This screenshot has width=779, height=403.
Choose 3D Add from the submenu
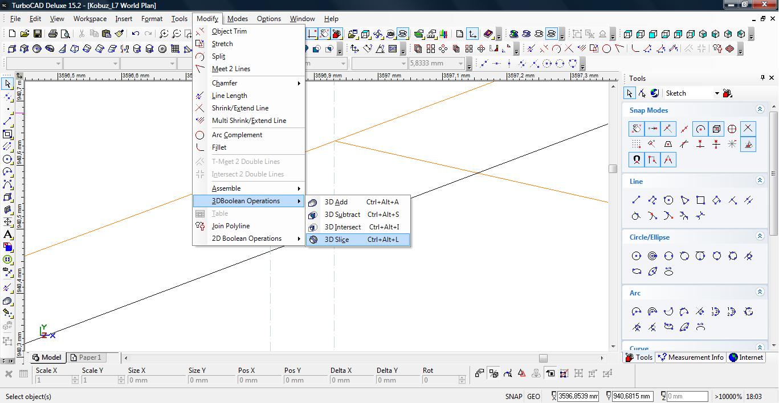click(x=358, y=202)
